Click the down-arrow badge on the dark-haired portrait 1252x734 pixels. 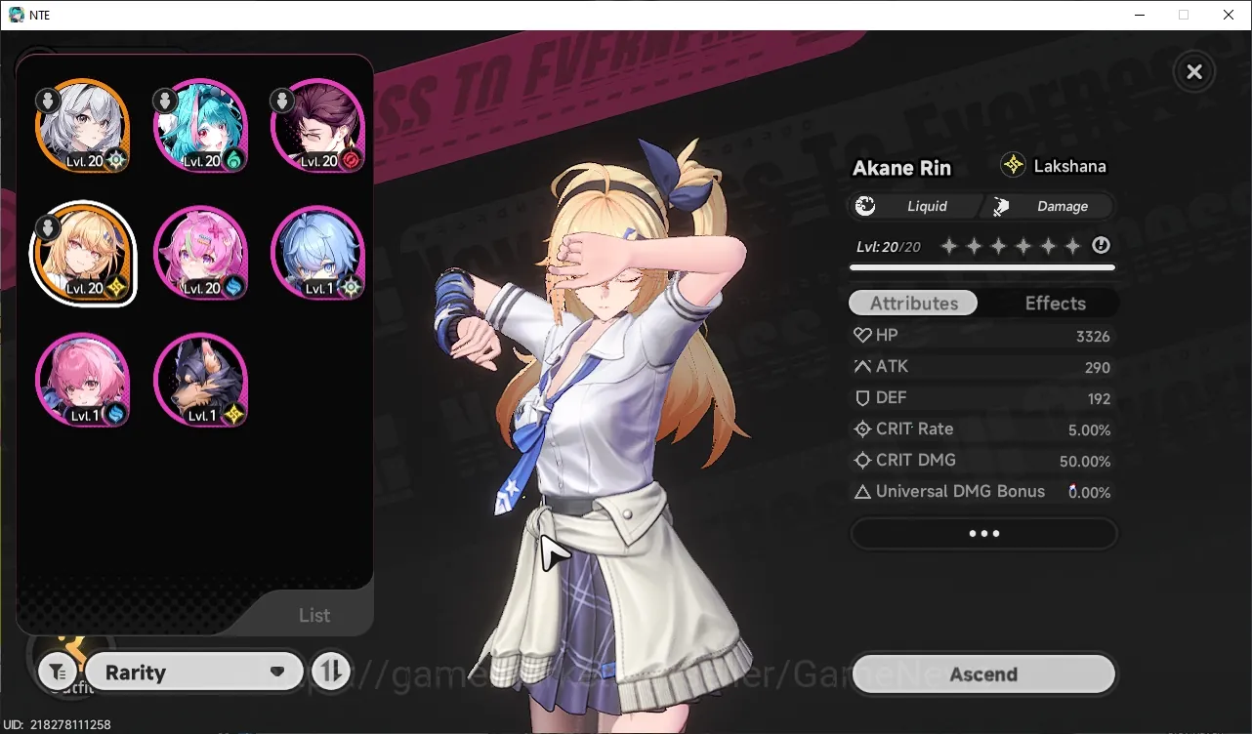click(282, 101)
